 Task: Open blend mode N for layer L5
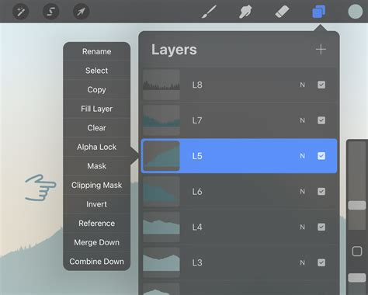302,156
